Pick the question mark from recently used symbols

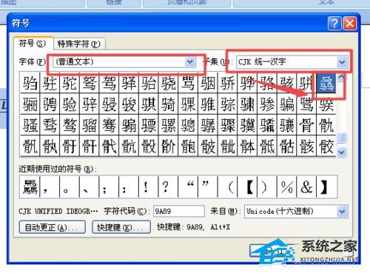[x=168, y=187]
